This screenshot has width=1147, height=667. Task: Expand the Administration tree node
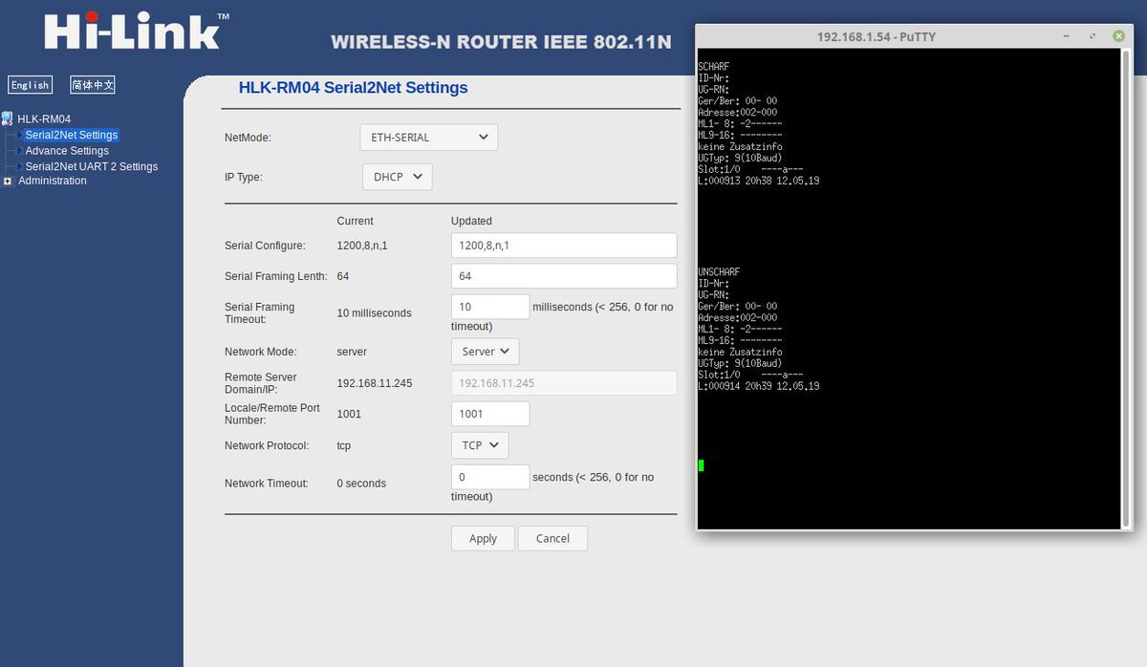point(8,181)
